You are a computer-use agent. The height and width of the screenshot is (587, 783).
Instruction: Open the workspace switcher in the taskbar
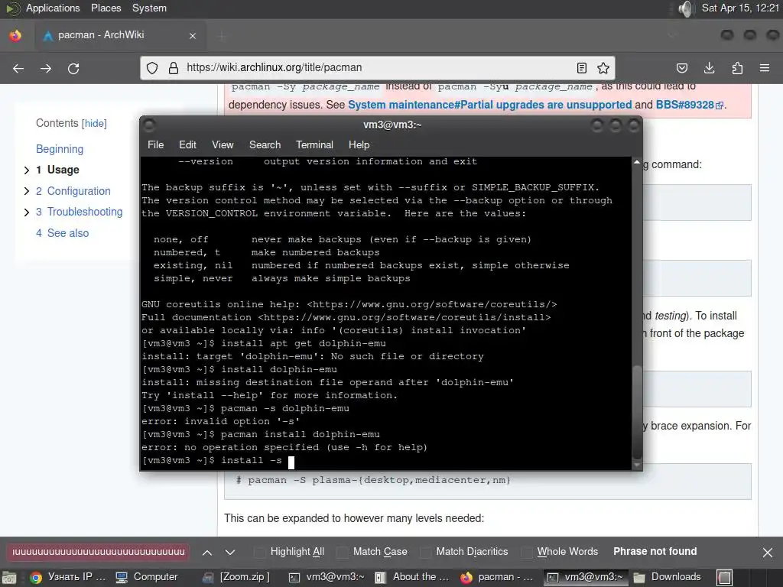pos(725,578)
